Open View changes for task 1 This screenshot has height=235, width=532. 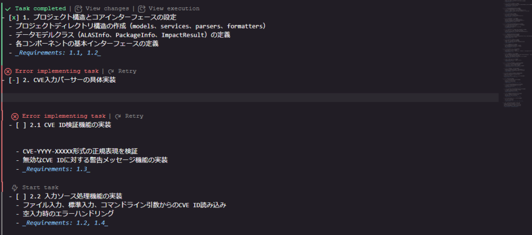click(x=107, y=8)
